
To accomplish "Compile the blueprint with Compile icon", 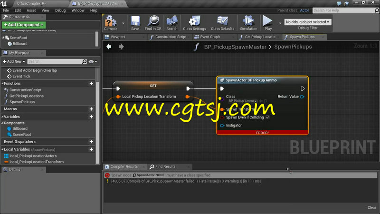I will 111,23.
